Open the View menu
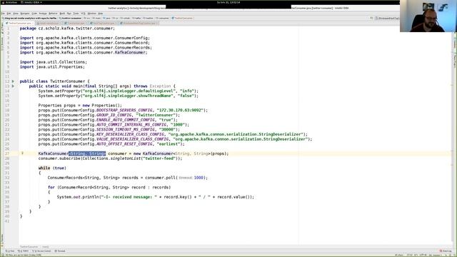457x257 pixels. 16,14
